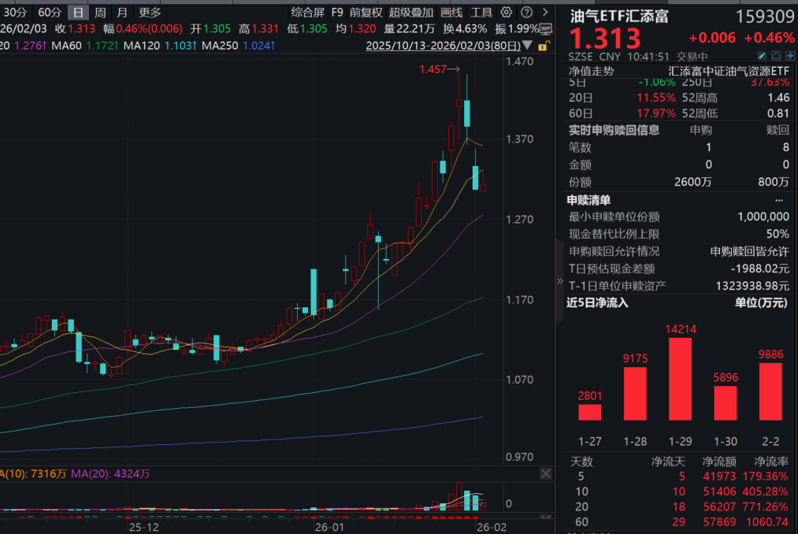Click the 10-day net flow rate 405.28%
The height and width of the screenshot is (534, 798).
point(765,491)
